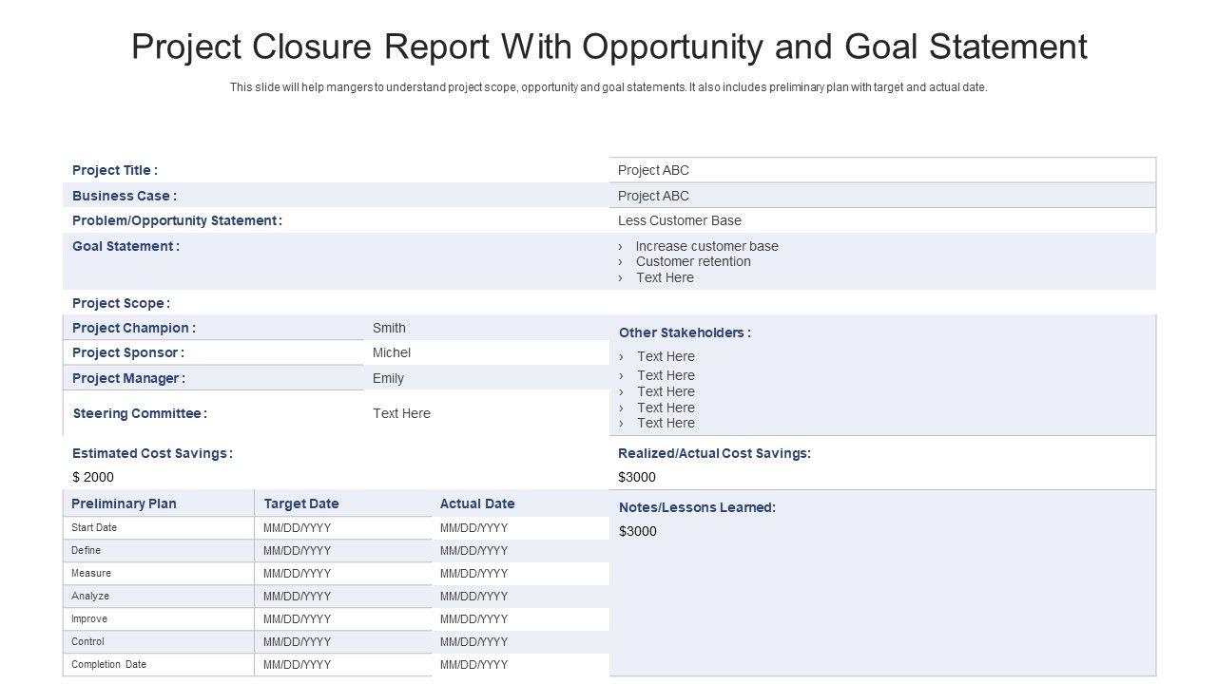Select the Target Date cell for Measure row

tap(298, 574)
